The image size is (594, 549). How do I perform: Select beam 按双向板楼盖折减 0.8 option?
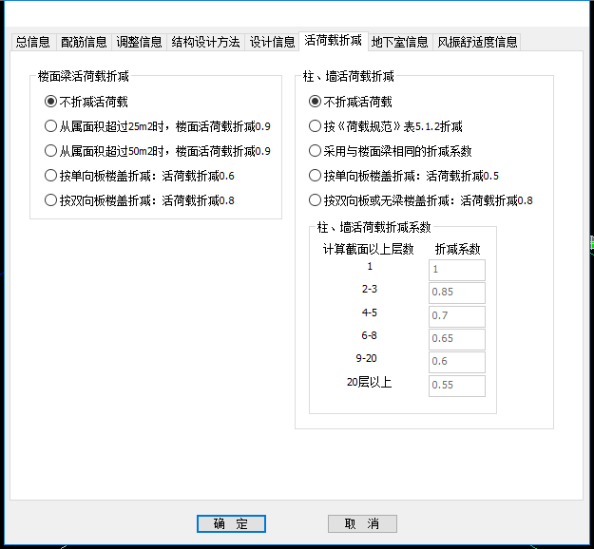click(139, 200)
